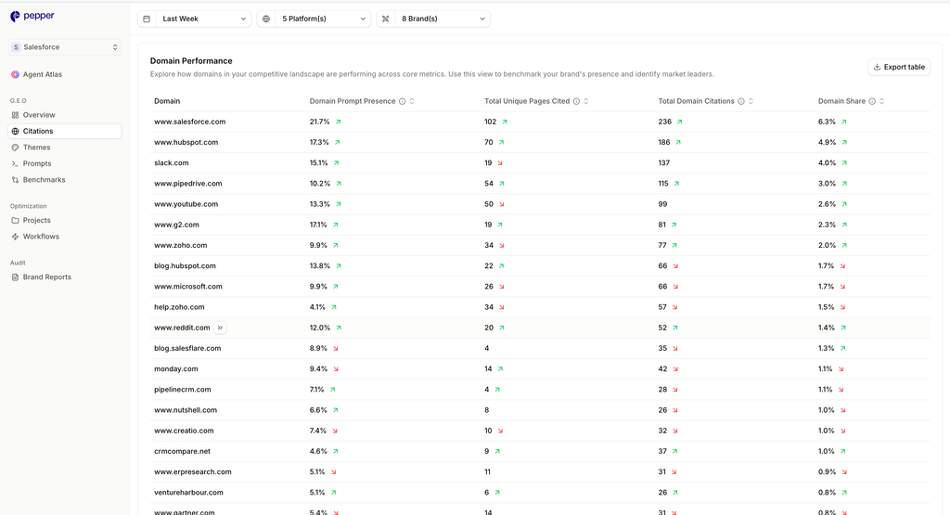
Task: Click the brand icon in brands filter
Action: (x=385, y=19)
